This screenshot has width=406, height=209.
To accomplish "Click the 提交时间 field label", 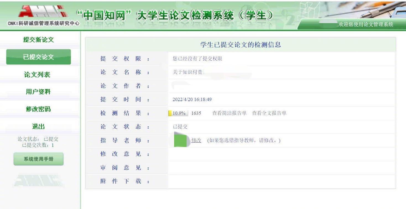I will point(125,100).
